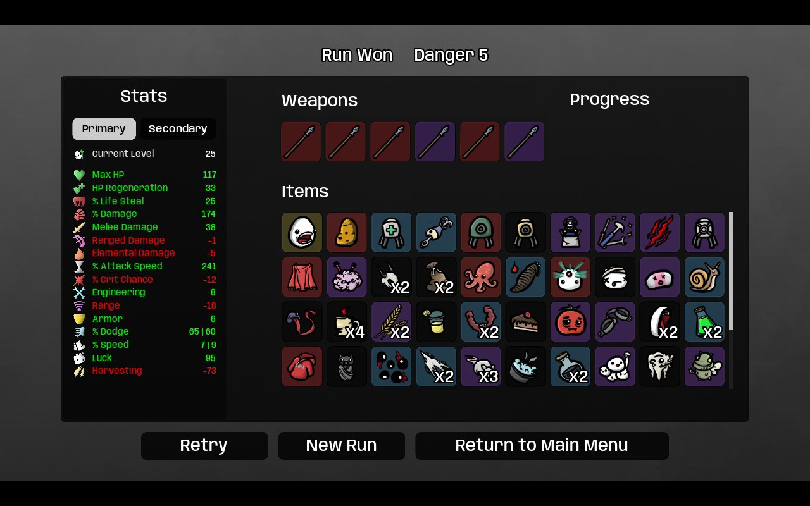Switch to Primary stats tab
The height and width of the screenshot is (506, 810).
pos(104,128)
